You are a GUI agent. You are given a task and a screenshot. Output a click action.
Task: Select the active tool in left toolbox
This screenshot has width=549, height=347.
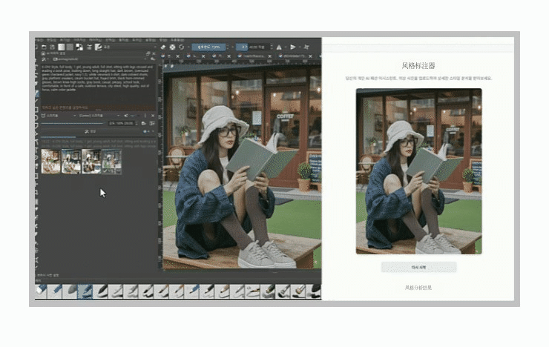pyautogui.click(x=36, y=94)
